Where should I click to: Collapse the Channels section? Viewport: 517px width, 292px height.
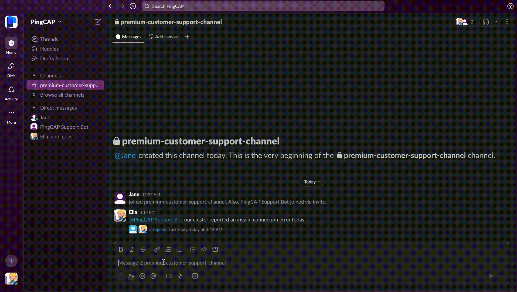coord(34,76)
